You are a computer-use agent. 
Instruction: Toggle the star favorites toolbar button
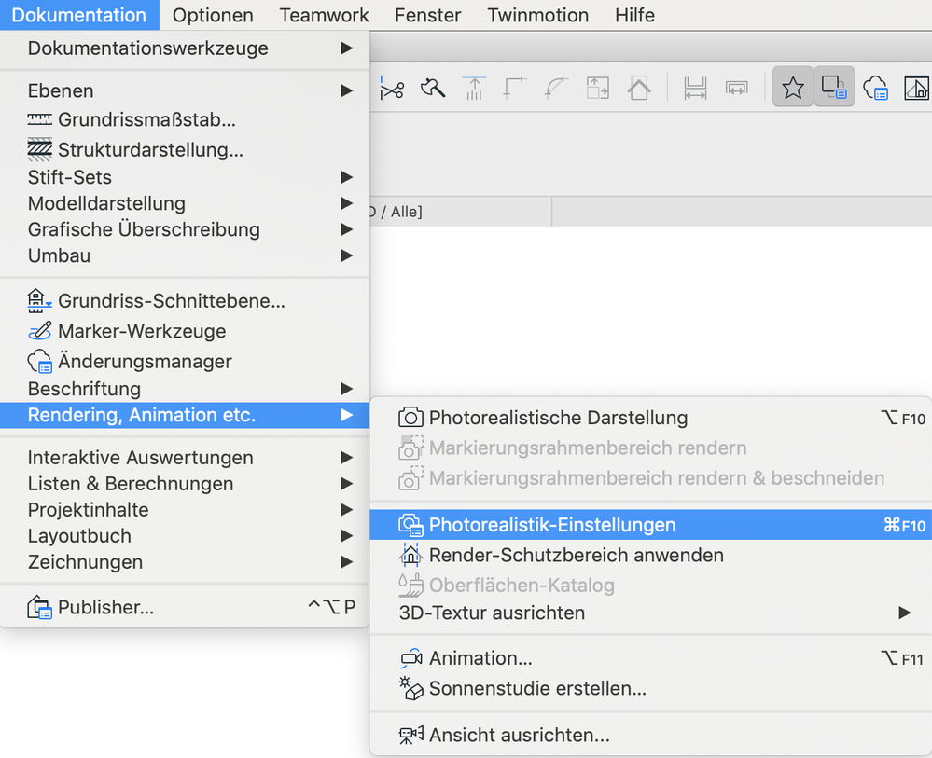tap(792, 89)
